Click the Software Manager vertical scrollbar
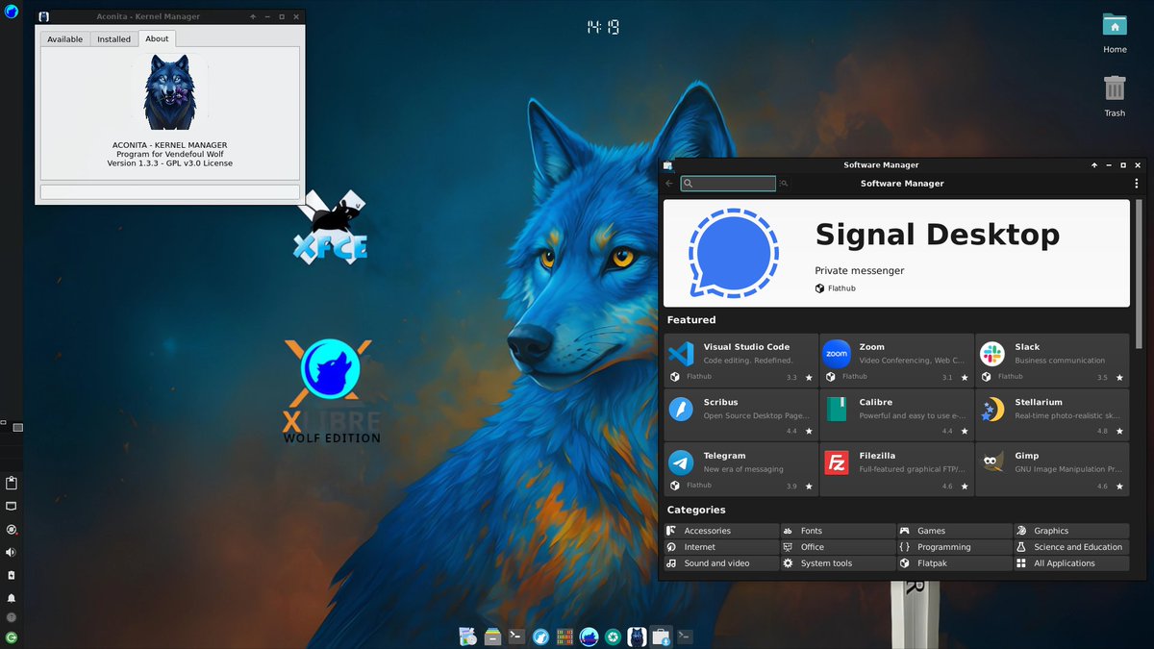 click(x=1140, y=274)
